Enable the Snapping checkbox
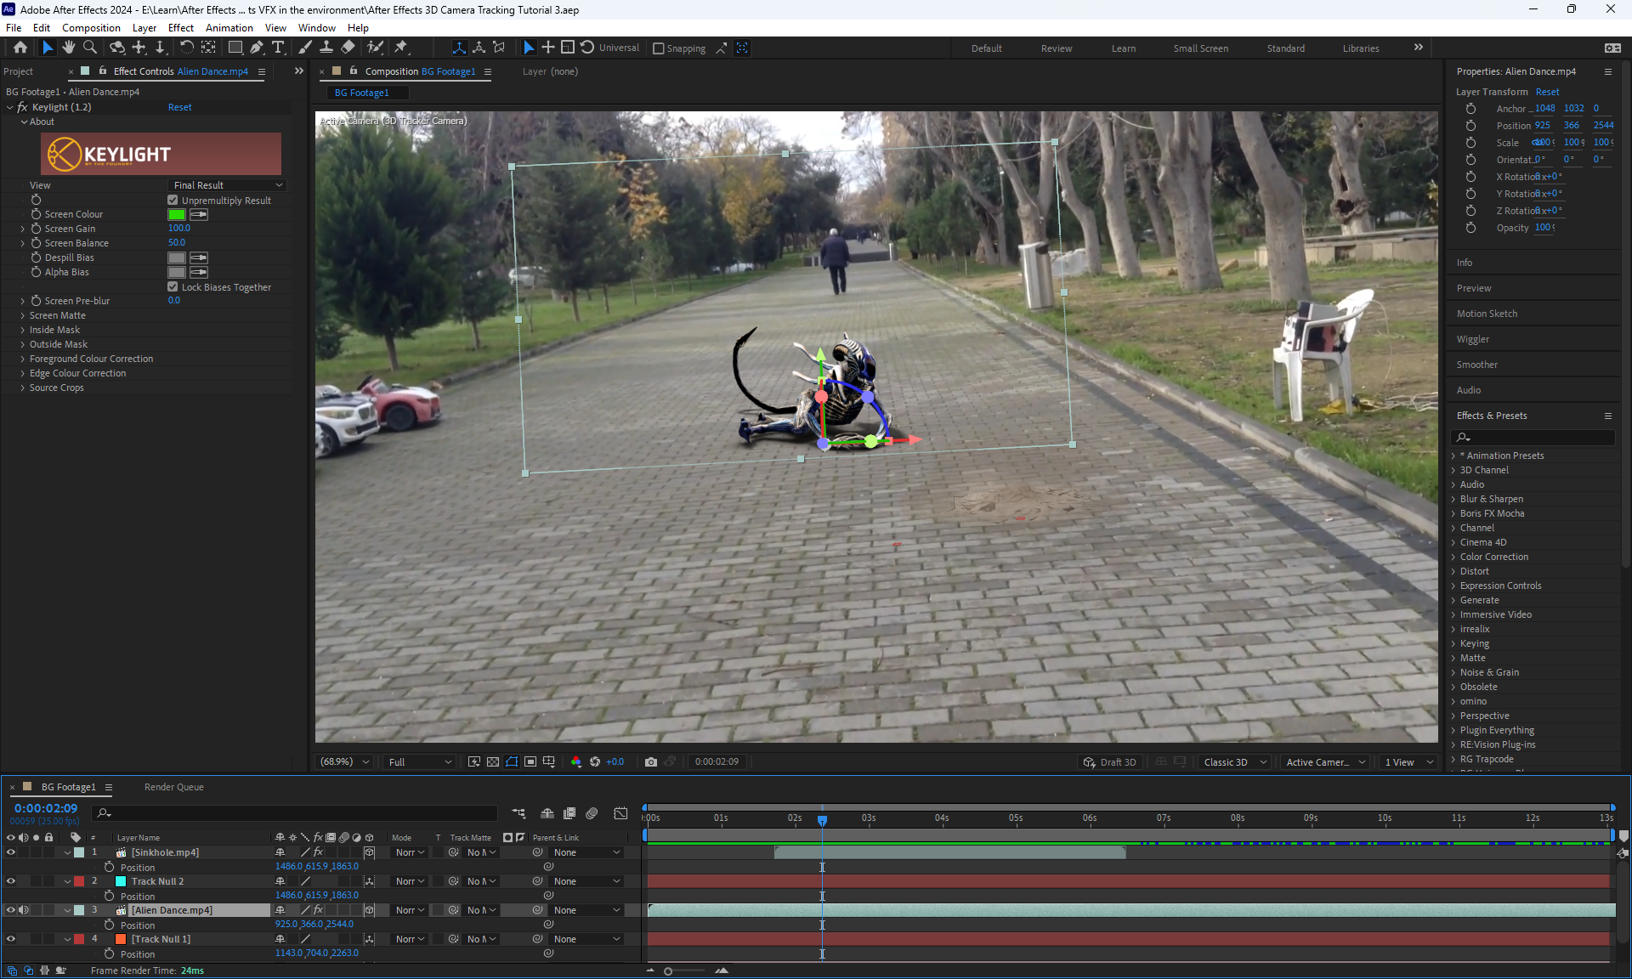Screen dimensions: 1632x979 (x=659, y=48)
